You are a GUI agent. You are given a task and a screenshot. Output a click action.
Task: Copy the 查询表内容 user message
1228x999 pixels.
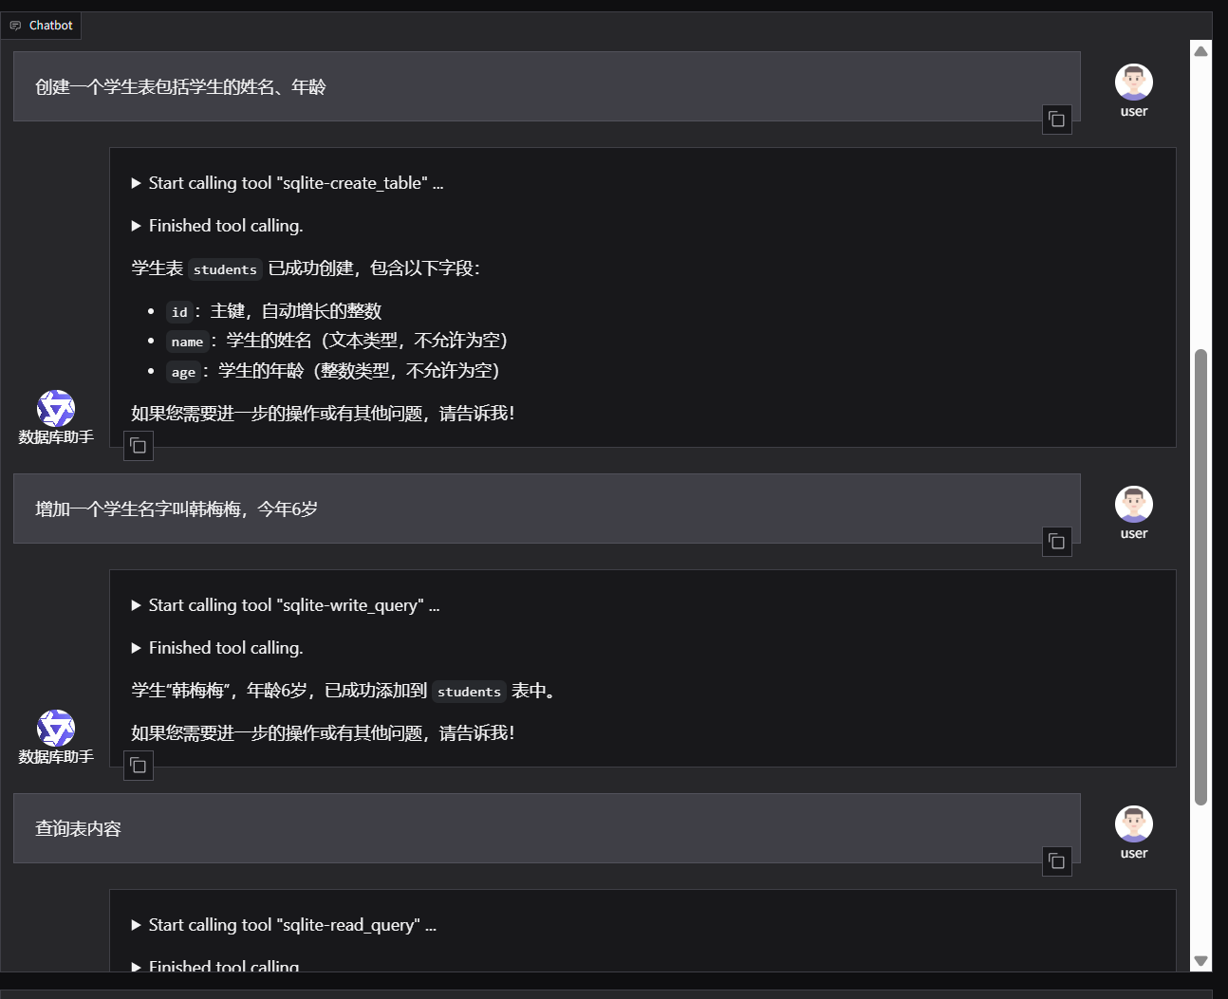(1056, 861)
